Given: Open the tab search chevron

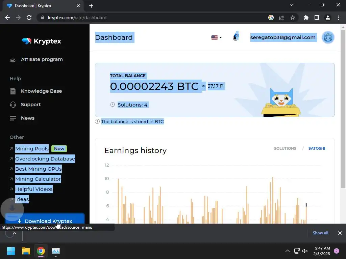Looking at the screenshot, I should [x=292, y=5].
